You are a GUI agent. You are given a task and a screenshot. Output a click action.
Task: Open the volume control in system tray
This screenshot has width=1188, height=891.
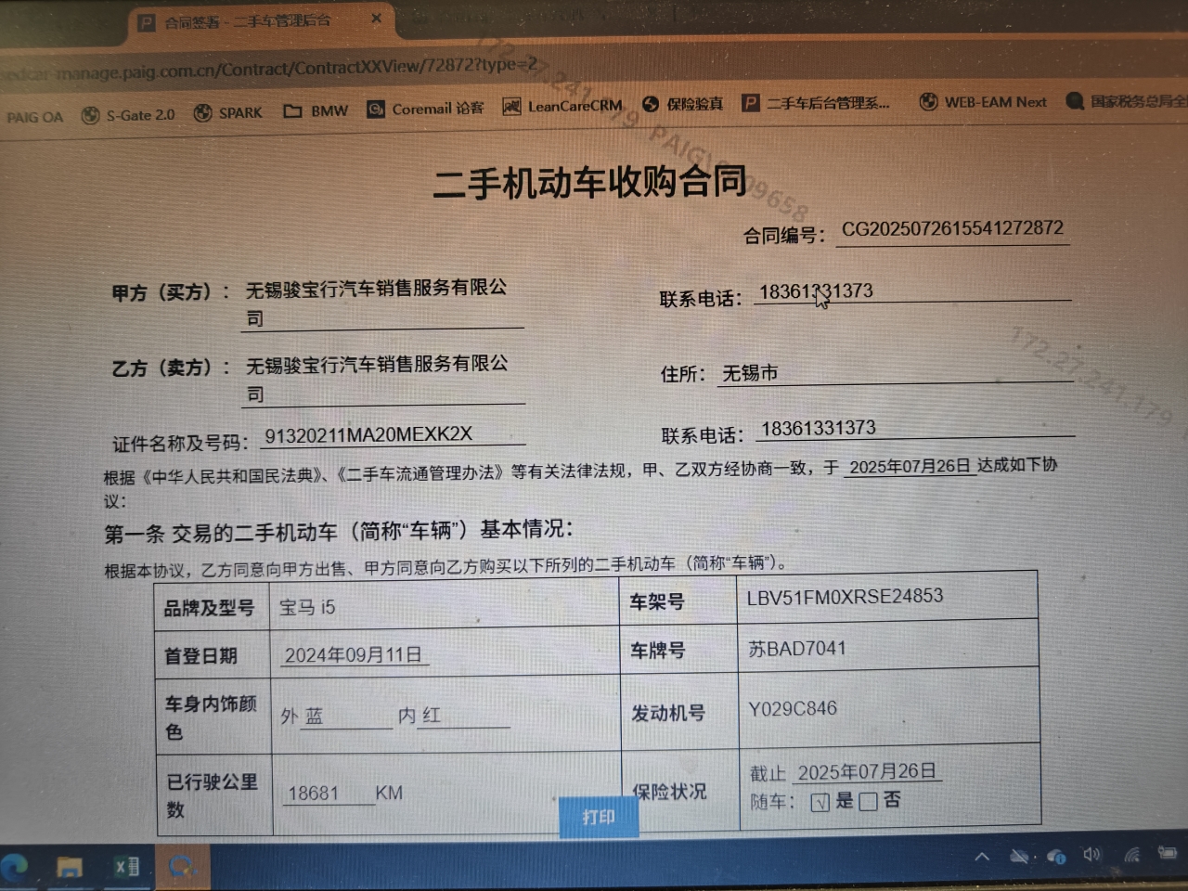[x=1091, y=856]
